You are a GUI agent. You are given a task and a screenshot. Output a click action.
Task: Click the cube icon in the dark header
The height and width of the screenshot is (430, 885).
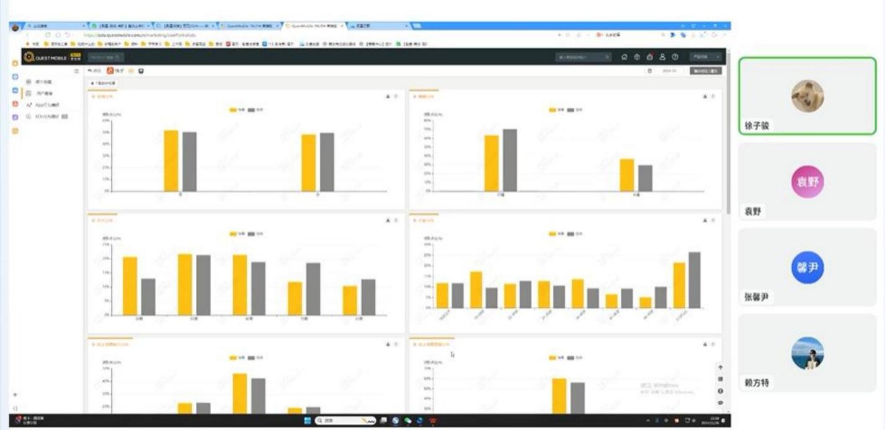point(637,57)
